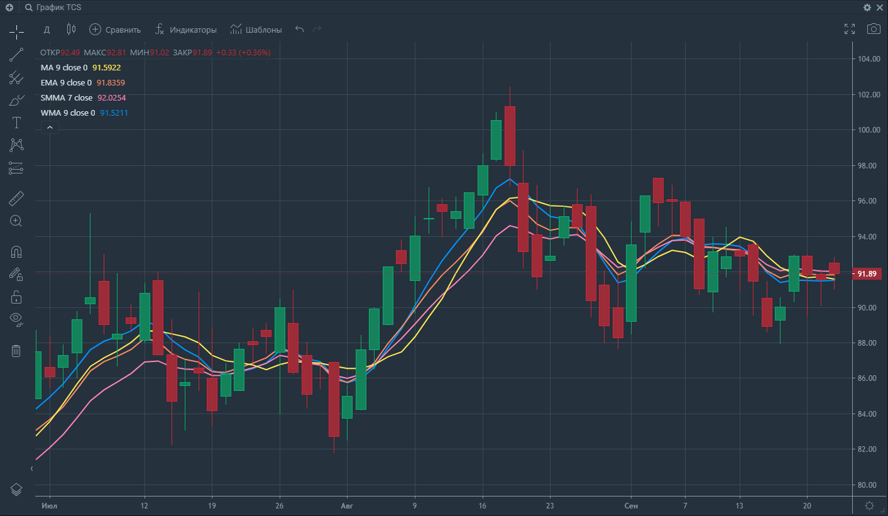Select the text annotation tool
The width and height of the screenshot is (888, 516).
(x=16, y=123)
